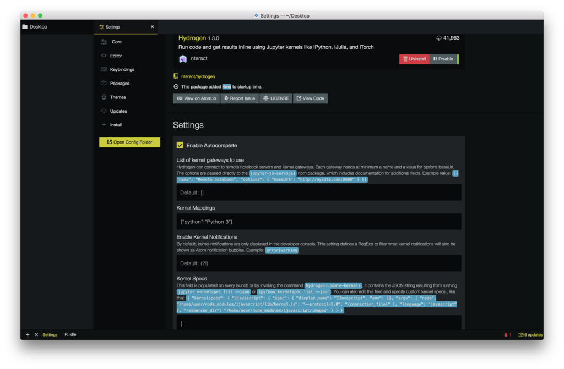
Task: Click the Editor code brackets icon
Action: click(104, 56)
